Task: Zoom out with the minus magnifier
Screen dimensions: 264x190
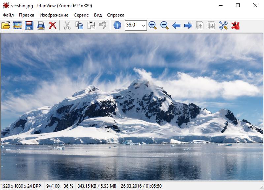Action: (x=164, y=26)
